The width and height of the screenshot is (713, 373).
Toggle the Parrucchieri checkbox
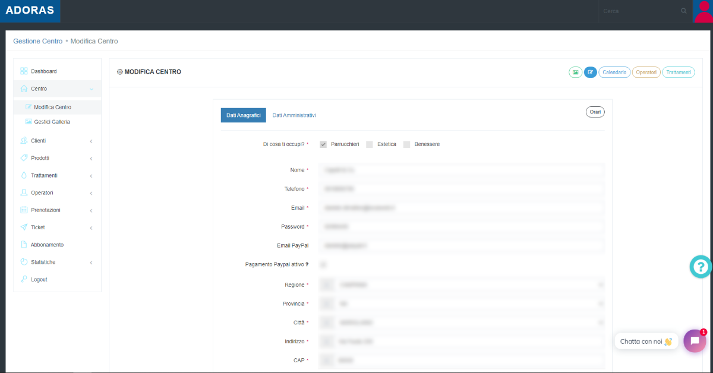point(323,144)
